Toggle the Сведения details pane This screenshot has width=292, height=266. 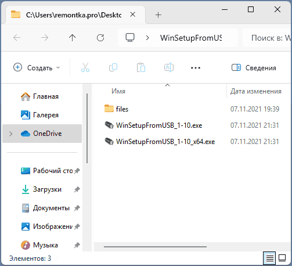pyautogui.click(x=254, y=68)
